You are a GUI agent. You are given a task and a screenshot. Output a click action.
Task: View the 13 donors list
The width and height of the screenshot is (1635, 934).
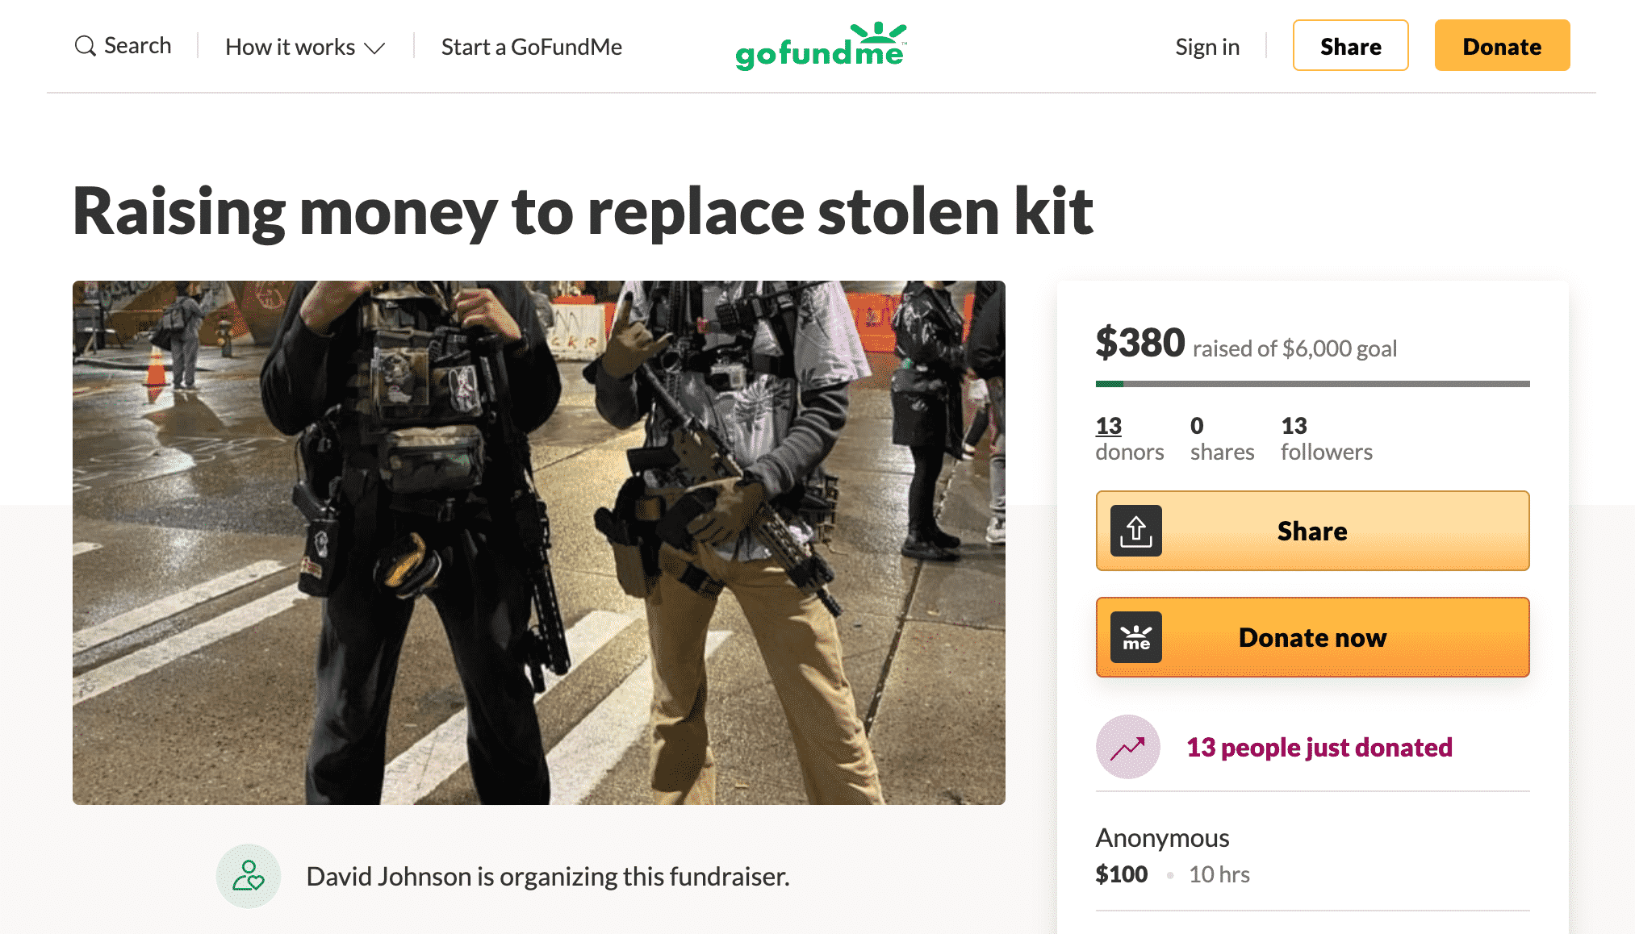click(1129, 439)
